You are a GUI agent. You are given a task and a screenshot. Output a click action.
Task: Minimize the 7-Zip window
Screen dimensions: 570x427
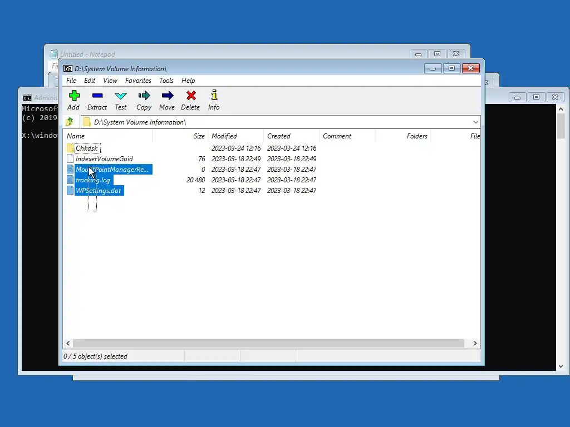click(433, 68)
